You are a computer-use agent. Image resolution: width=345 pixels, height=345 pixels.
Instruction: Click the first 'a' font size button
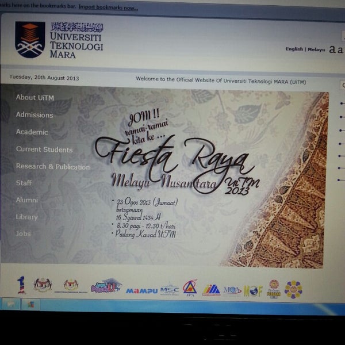pyautogui.click(x=332, y=49)
